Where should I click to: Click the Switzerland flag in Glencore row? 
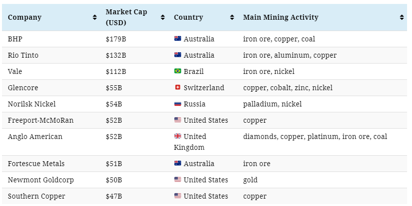[x=177, y=88]
